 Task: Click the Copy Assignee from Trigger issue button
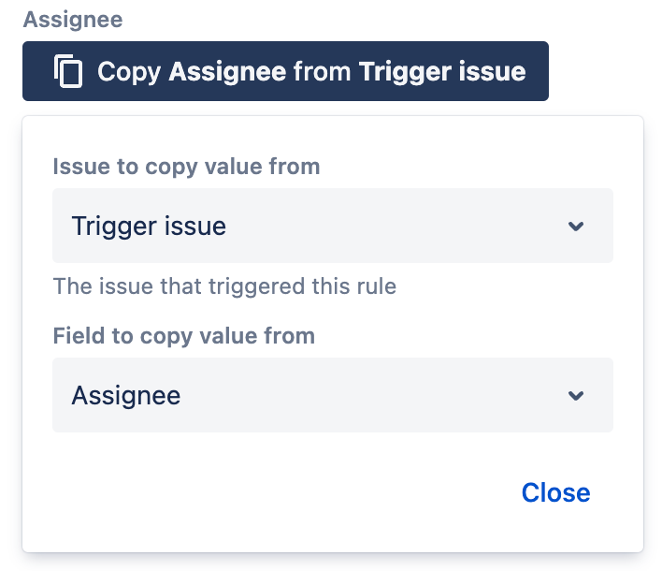point(285,71)
